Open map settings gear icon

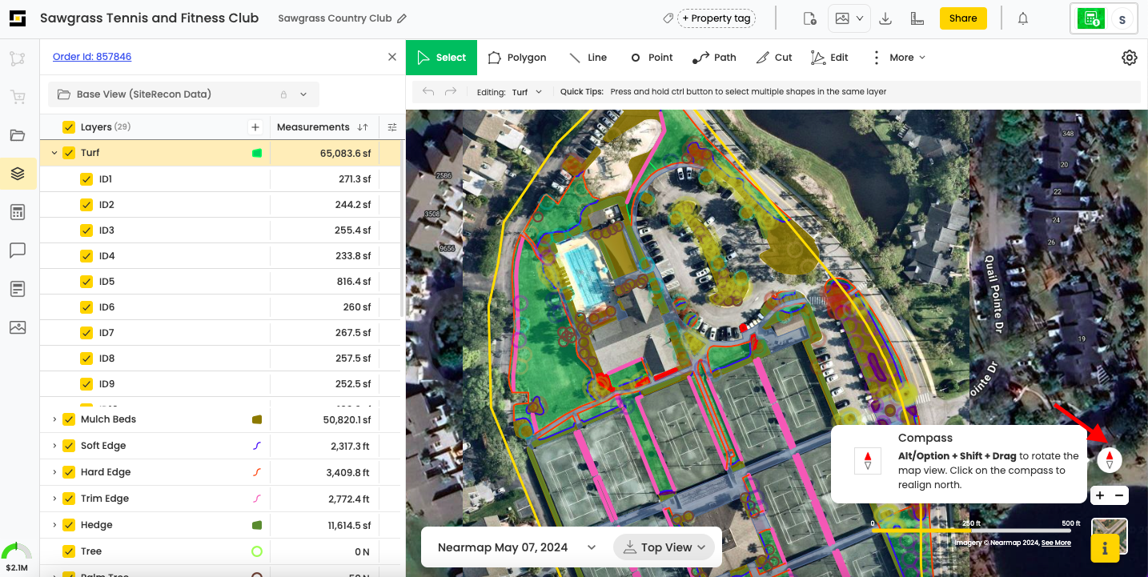[x=1130, y=58]
